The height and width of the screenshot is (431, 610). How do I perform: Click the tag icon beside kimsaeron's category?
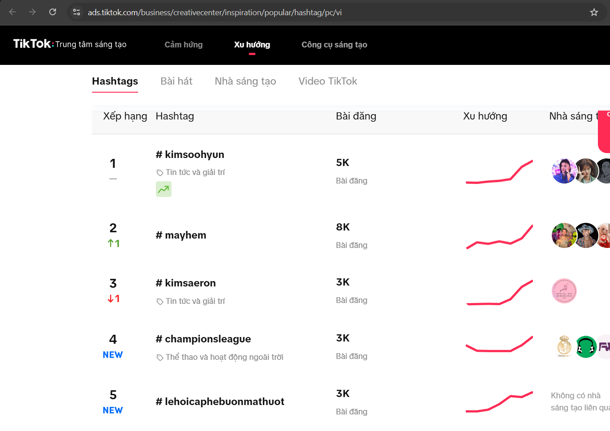pyautogui.click(x=160, y=302)
